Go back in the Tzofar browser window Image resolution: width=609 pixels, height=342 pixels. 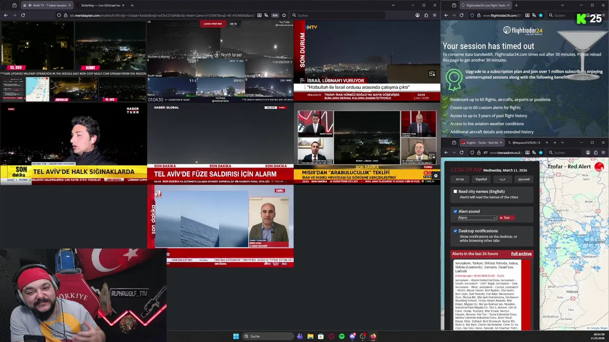click(x=446, y=152)
